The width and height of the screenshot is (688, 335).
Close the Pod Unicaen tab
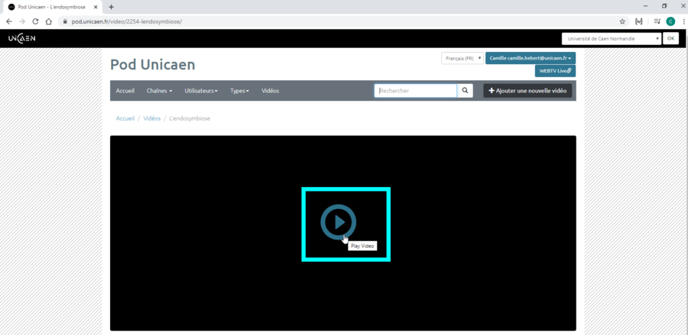coord(96,7)
